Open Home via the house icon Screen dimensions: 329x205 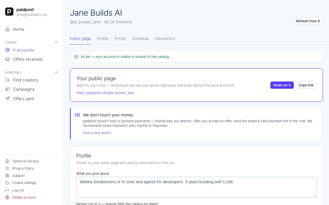point(7,29)
